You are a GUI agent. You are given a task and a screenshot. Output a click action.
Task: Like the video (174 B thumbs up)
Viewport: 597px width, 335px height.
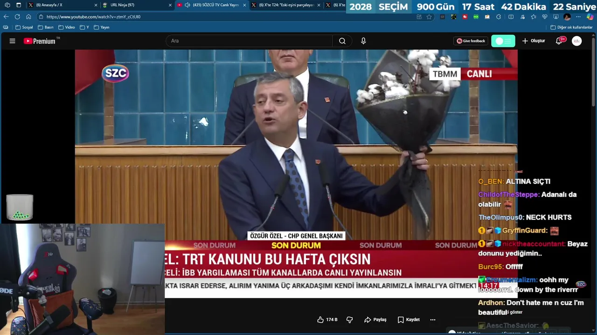point(327,320)
